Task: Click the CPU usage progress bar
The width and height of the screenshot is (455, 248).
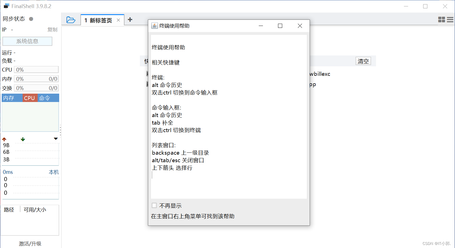Action: click(36, 70)
